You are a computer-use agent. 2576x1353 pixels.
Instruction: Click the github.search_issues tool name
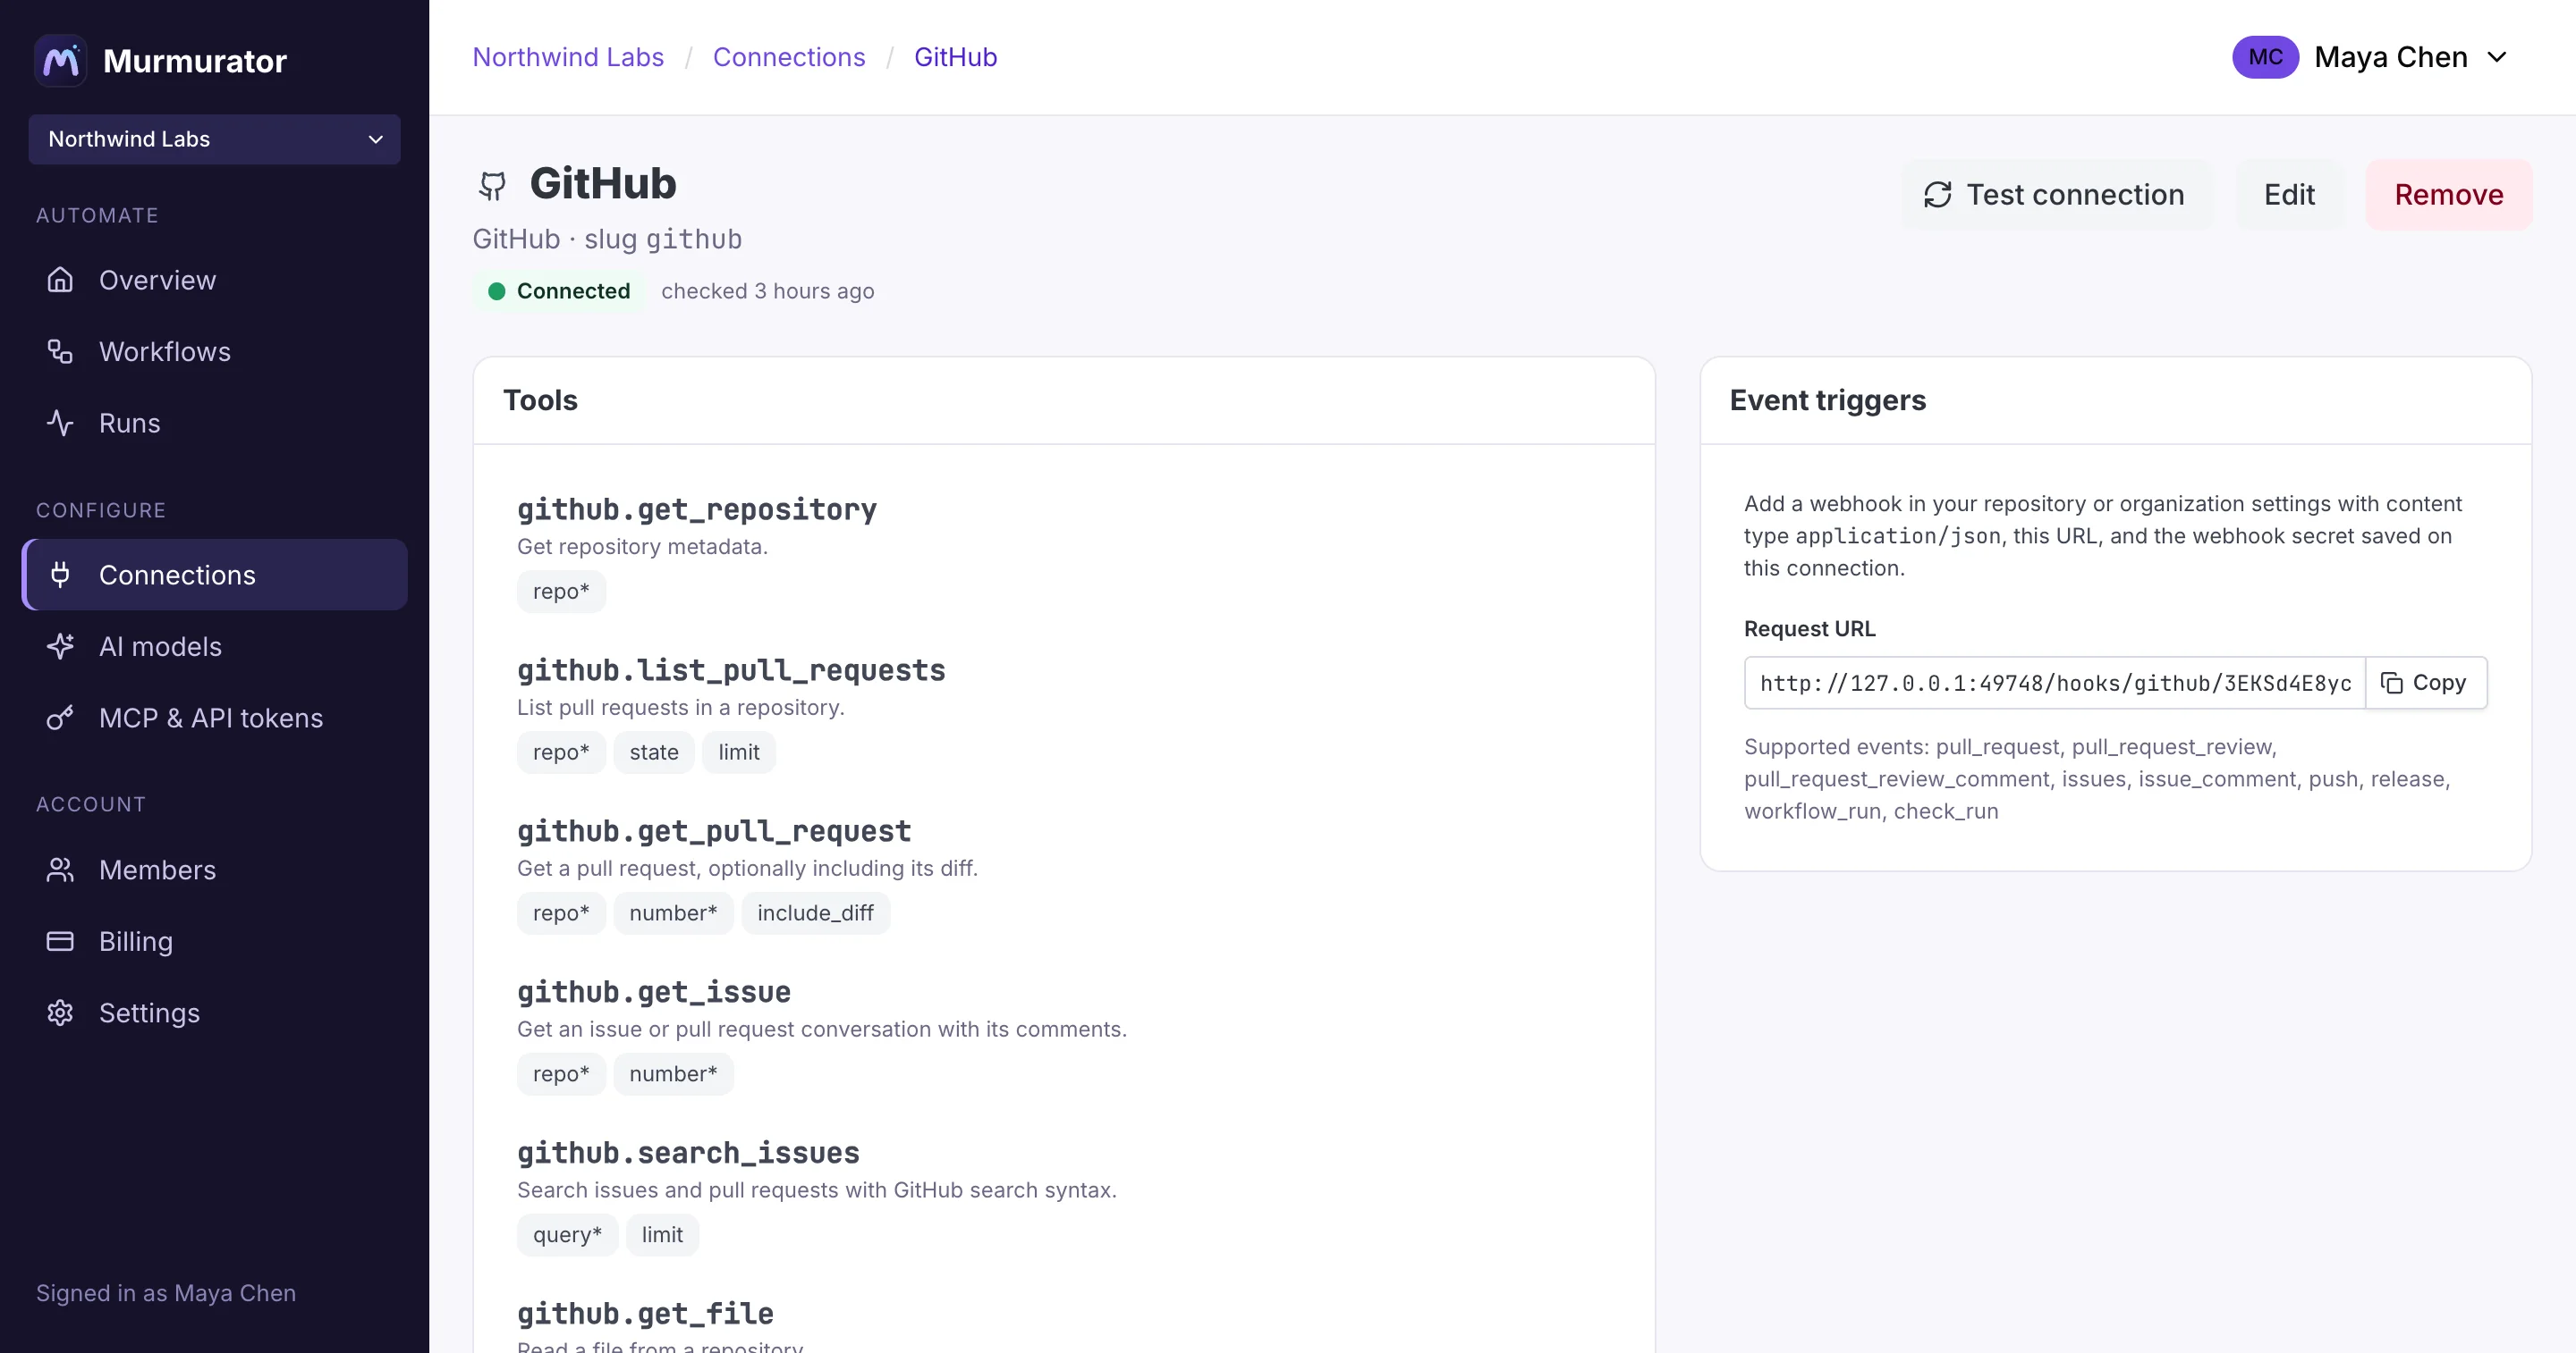tap(688, 1153)
